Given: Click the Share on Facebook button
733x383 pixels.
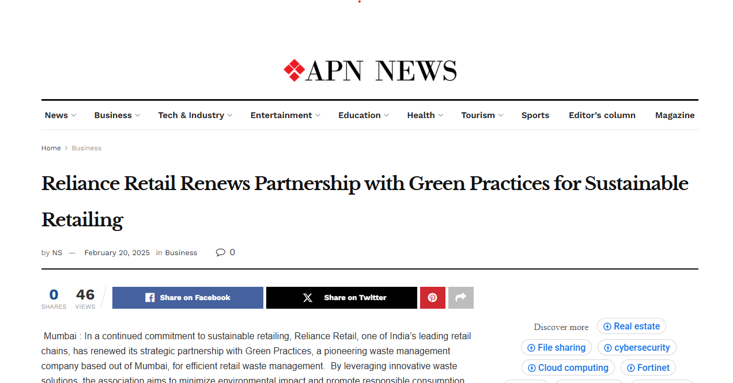Looking at the screenshot, I should (187, 298).
